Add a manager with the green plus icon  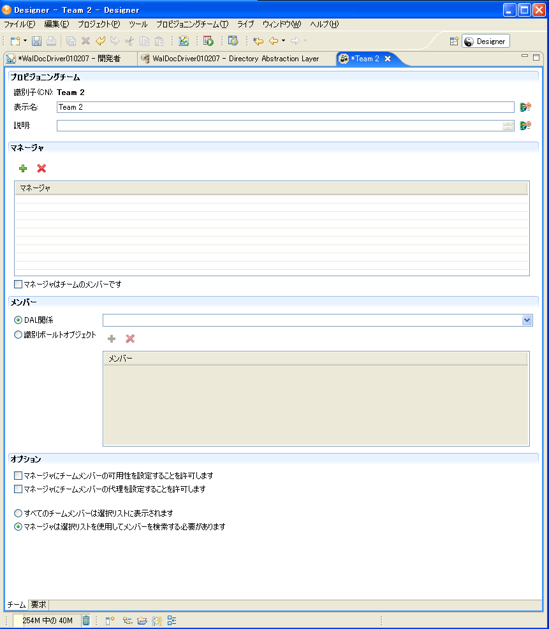click(x=23, y=168)
